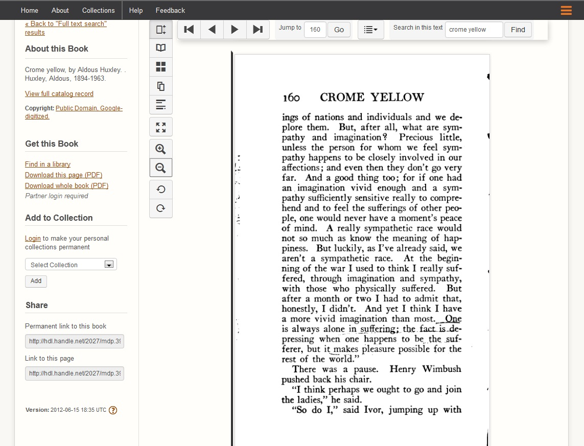The width and height of the screenshot is (584, 446).
Task: Click the scanned page 160 image
Action: pyautogui.click(x=362, y=250)
